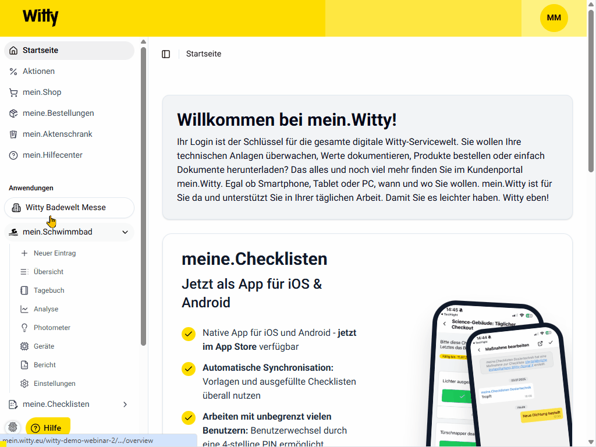Click the chart icon beside Analyse
Image resolution: width=596 pixels, height=447 pixels.
coord(24,309)
